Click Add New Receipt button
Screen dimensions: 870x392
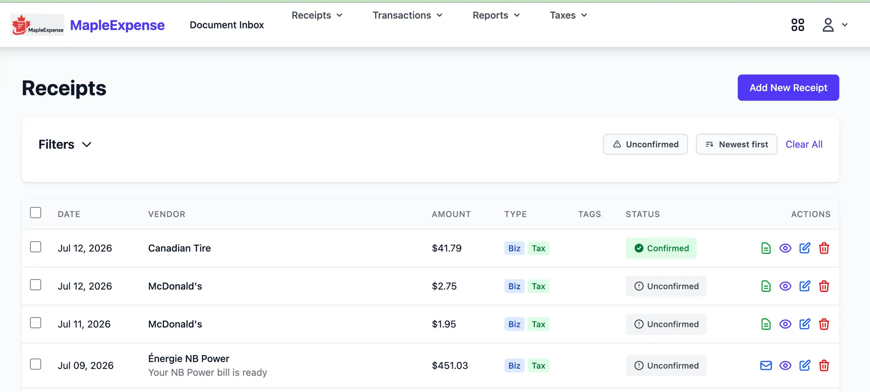pos(788,87)
